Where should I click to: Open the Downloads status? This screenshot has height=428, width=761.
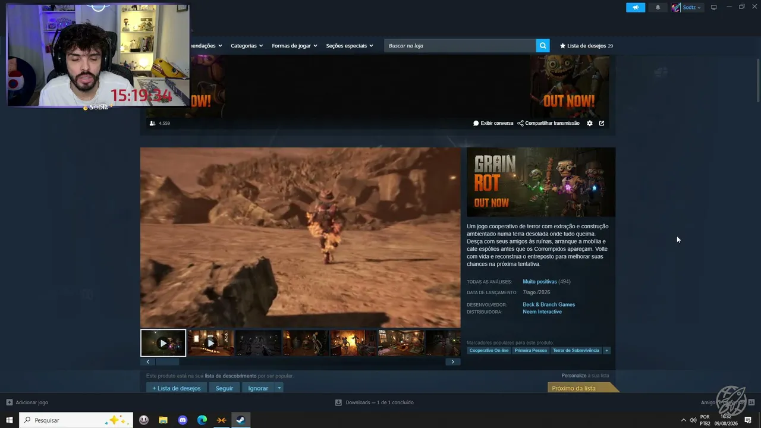pyautogui.click(x=375, y=402)
